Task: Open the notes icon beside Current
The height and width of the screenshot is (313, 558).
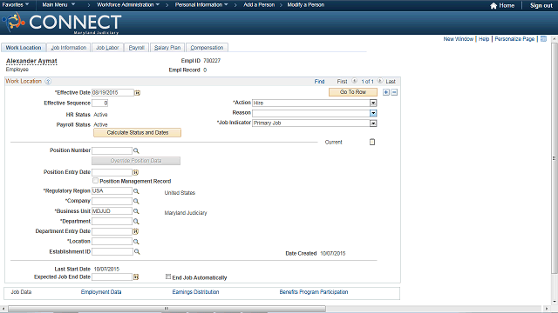Action: [x=372, y=142]
